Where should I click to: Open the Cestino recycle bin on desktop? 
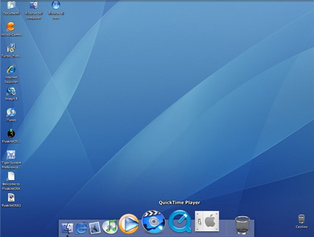pyautogui.click(x=301, y=219)
